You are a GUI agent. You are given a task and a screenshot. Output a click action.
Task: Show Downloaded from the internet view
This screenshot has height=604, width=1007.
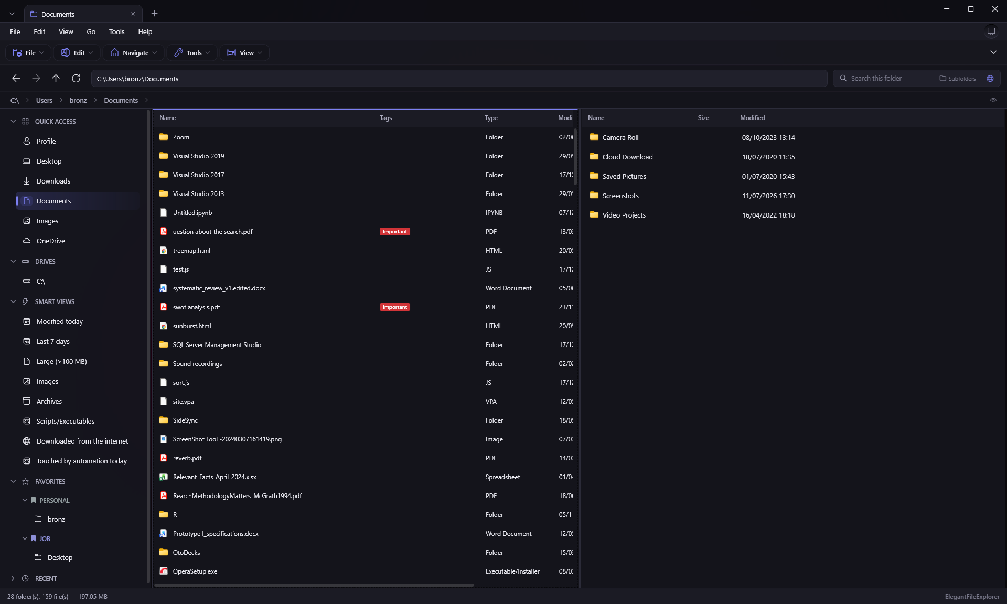(79, 441)
